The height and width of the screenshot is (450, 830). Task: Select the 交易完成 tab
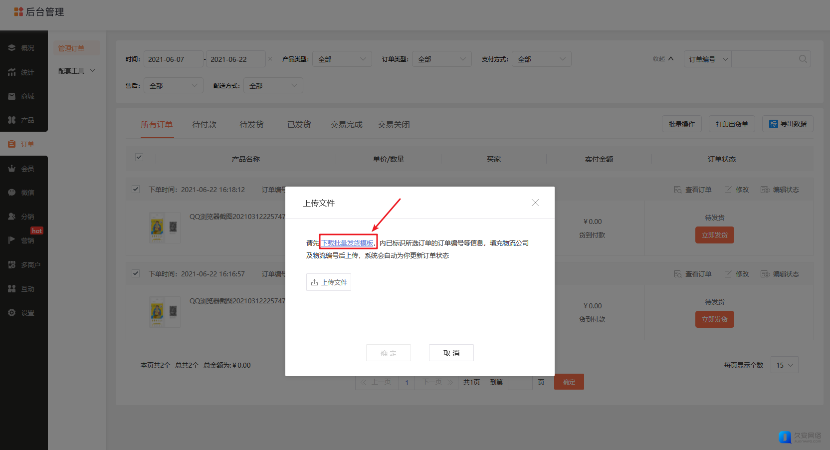click(x=346, y=125)
